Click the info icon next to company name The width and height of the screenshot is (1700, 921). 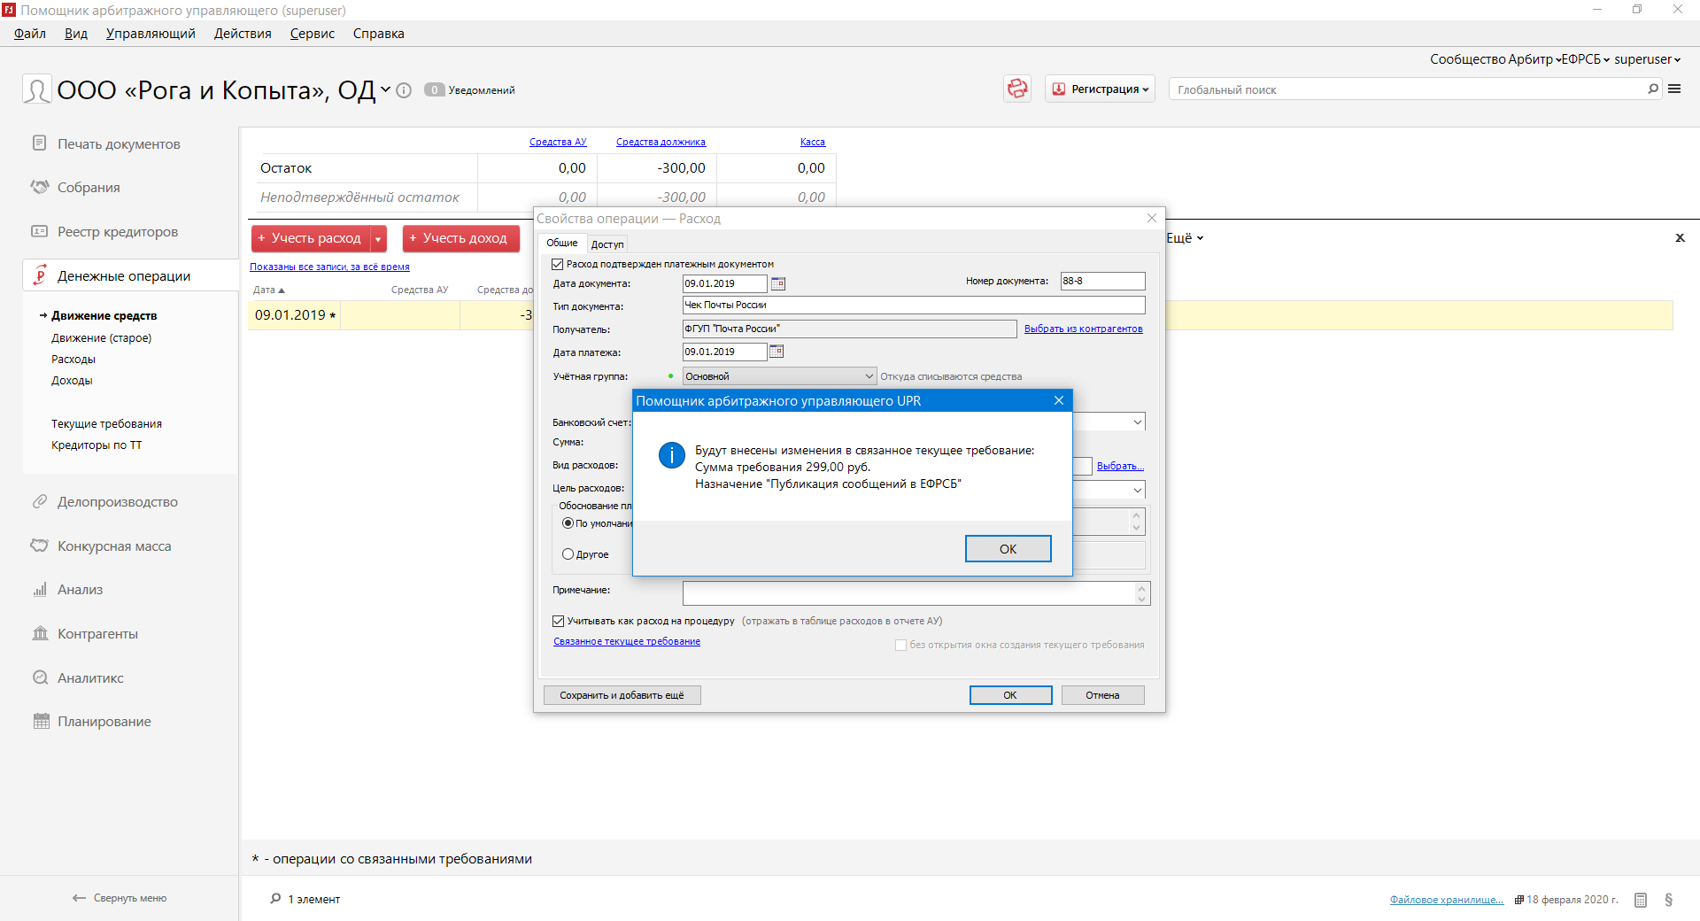404,90
